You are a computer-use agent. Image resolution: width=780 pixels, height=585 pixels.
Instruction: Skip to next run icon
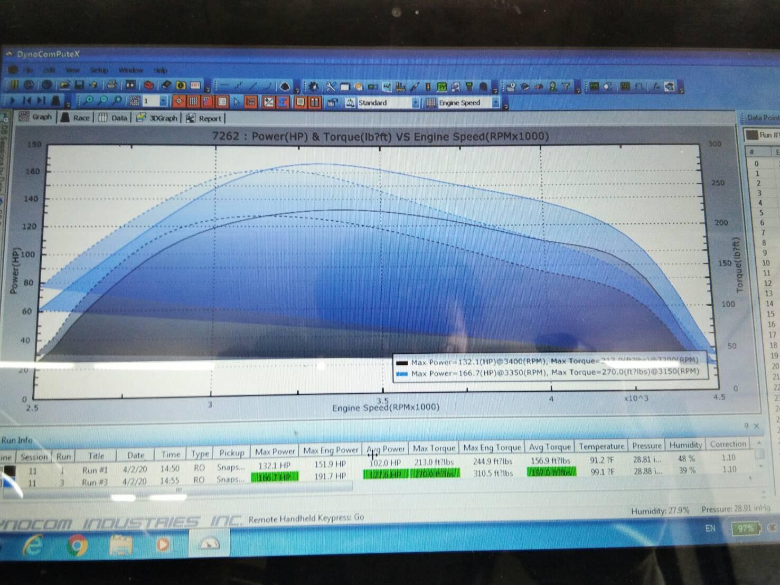click(41, 100)
